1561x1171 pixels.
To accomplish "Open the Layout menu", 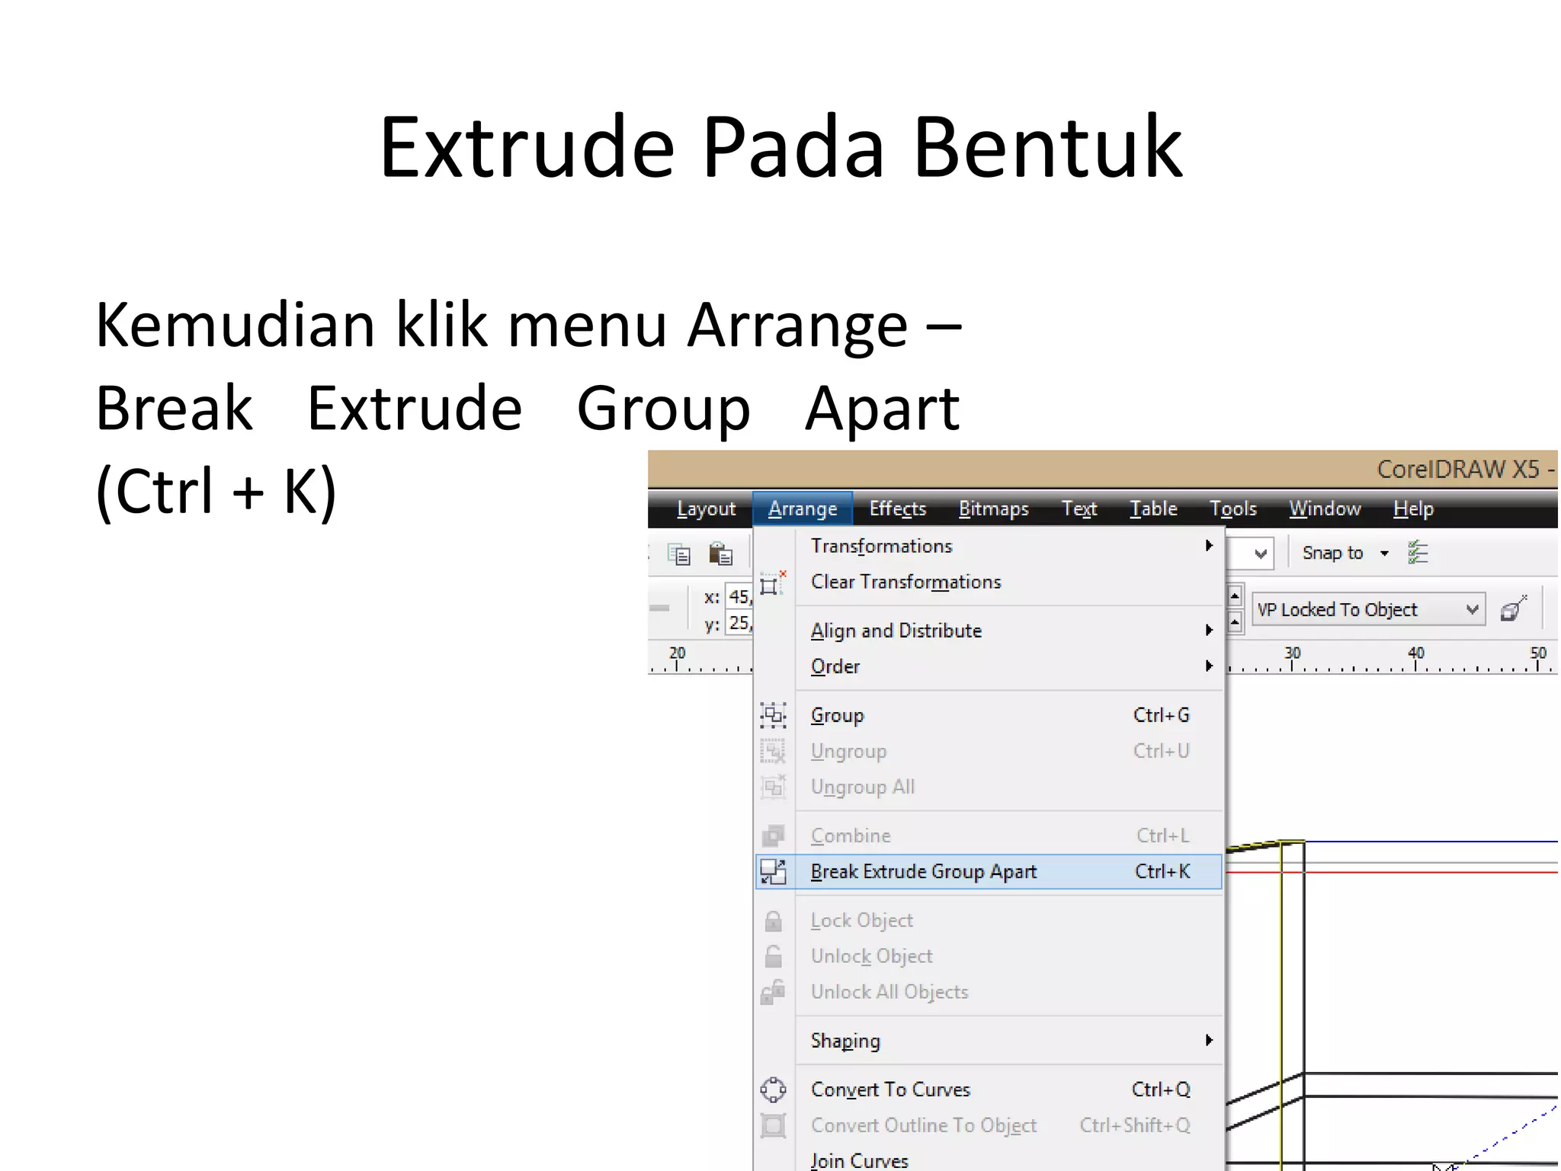I will [706, 509].
